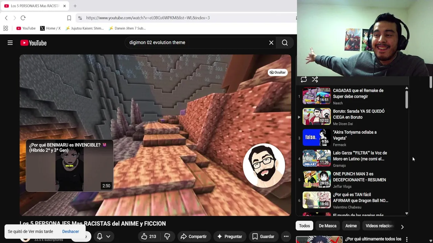This screenshot has height=243, width=433.
Task: Toggle playlist shuffle
Action: [315, 80]
